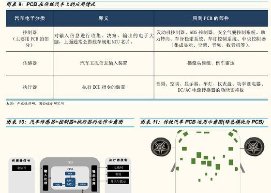The height and width of the screenshot is (193, 271).
Task: Click the 执行器控制 panel heading
Action: [118, 160]
